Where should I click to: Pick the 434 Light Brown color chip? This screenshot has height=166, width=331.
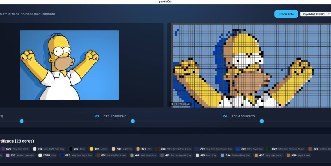299,155
